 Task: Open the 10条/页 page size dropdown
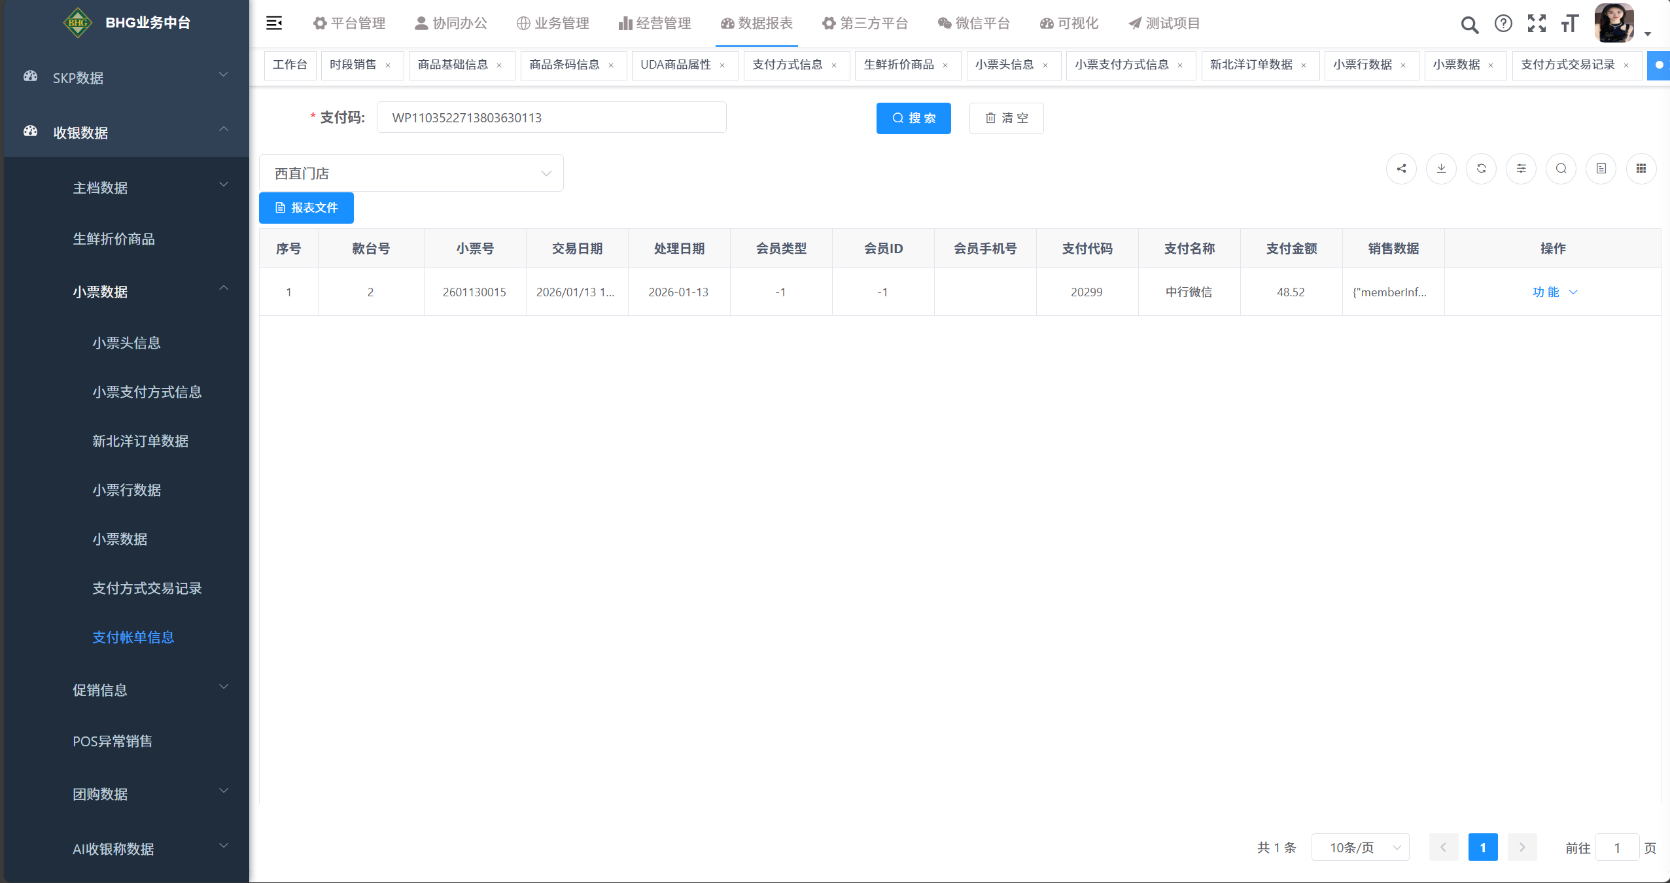tap(1360, 848)
